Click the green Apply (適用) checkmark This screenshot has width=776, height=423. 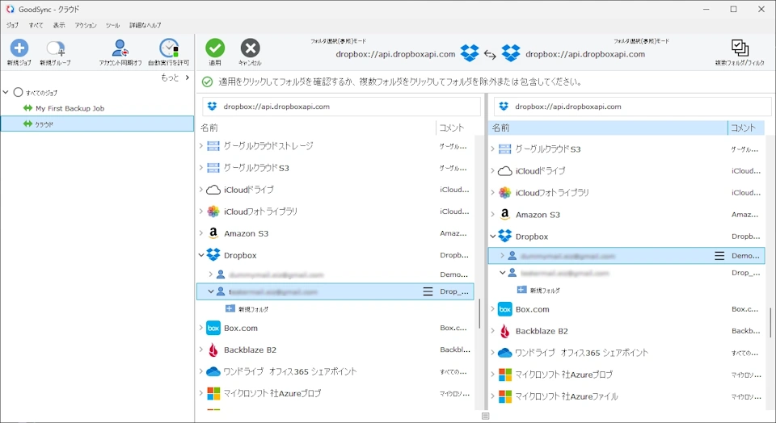(215, 48)
